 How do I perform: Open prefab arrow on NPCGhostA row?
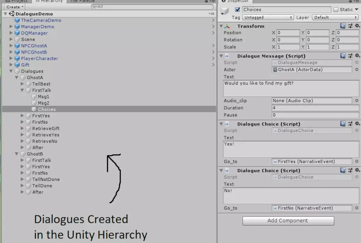(x=213, y=46)
